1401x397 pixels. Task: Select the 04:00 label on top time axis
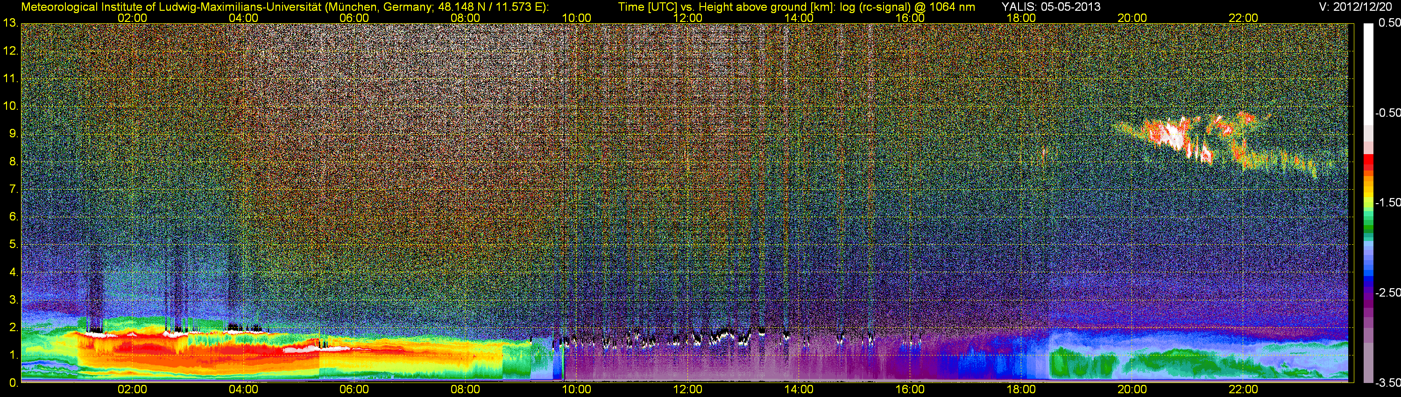tap(243, 18)
